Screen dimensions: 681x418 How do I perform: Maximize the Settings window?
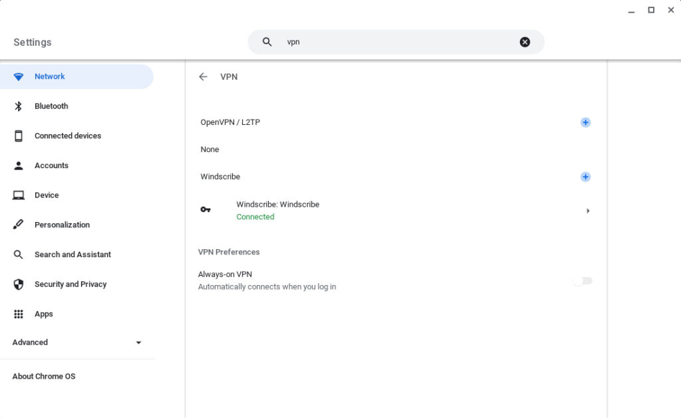[x=651, y=10]
